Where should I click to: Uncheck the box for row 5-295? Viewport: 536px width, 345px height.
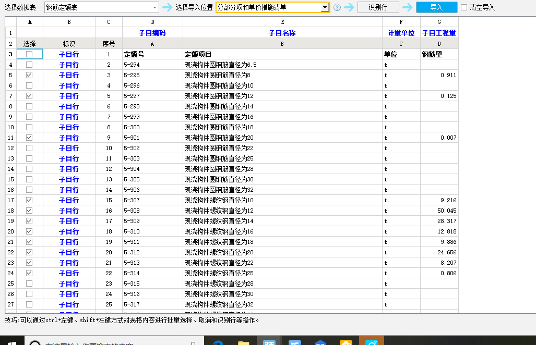tap(29, 75)
